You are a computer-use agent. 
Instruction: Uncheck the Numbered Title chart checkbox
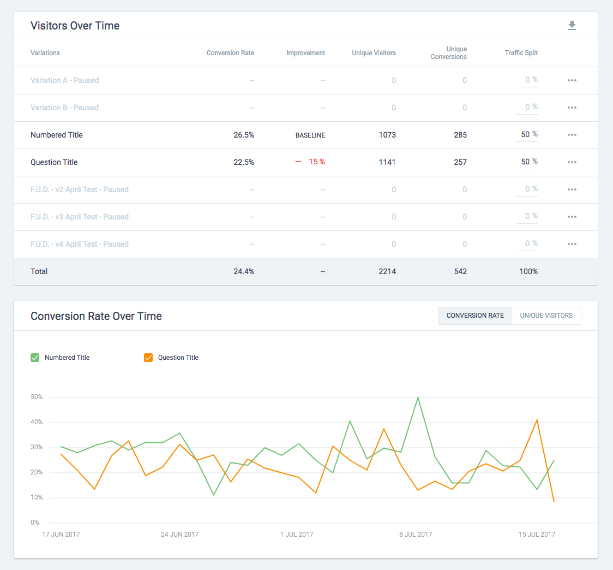[35, 358]
